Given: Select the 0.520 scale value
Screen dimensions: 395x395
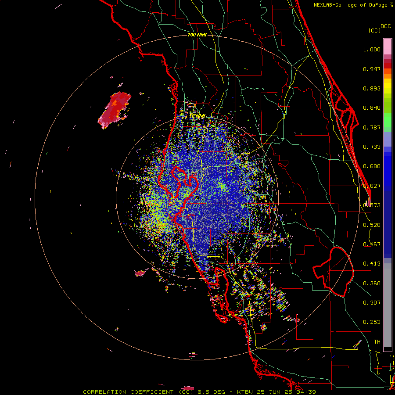Looking at the screenshot, I should pos(372,225).
